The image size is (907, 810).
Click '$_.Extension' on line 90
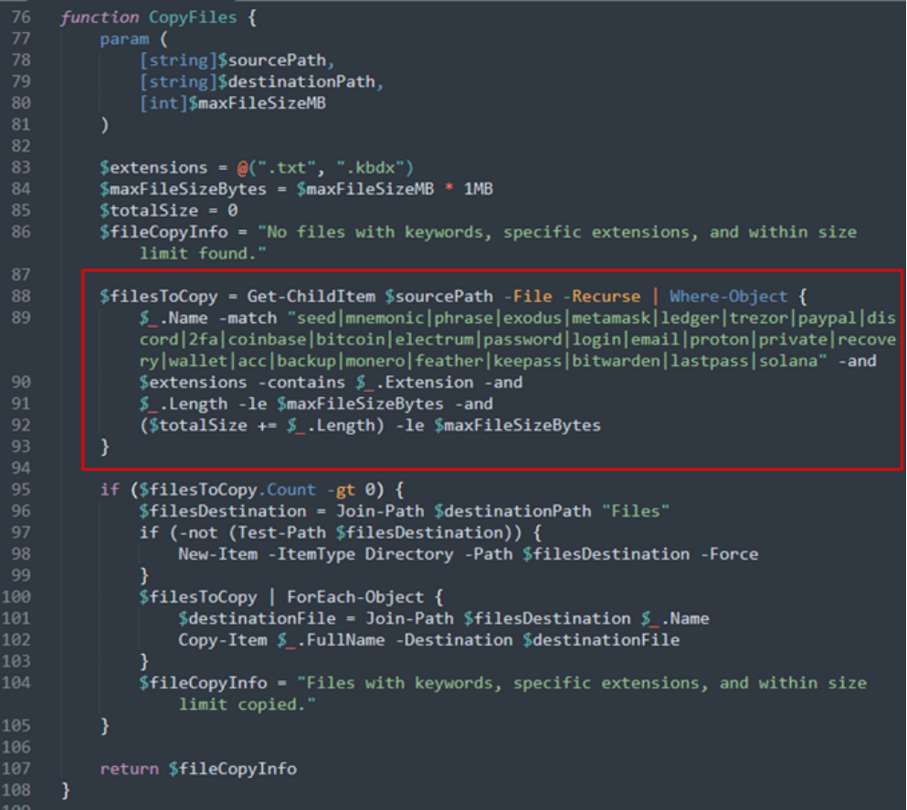tap(414, 382)
